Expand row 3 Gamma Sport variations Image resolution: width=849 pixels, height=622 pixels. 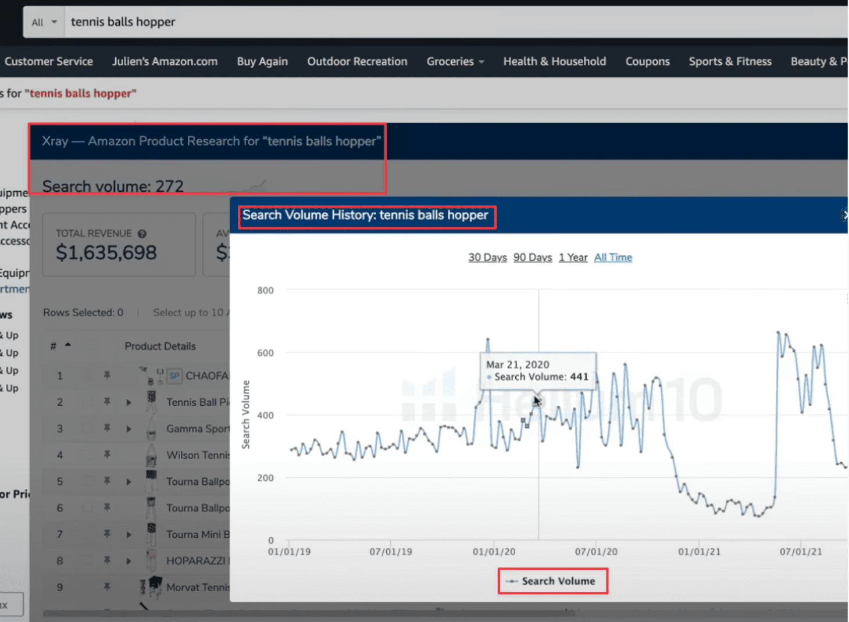click(x=129, y=429)
